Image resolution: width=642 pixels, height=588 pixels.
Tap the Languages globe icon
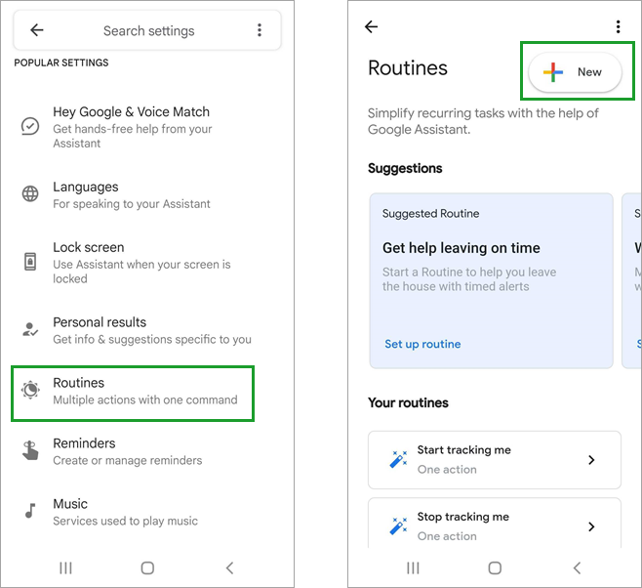30,193
